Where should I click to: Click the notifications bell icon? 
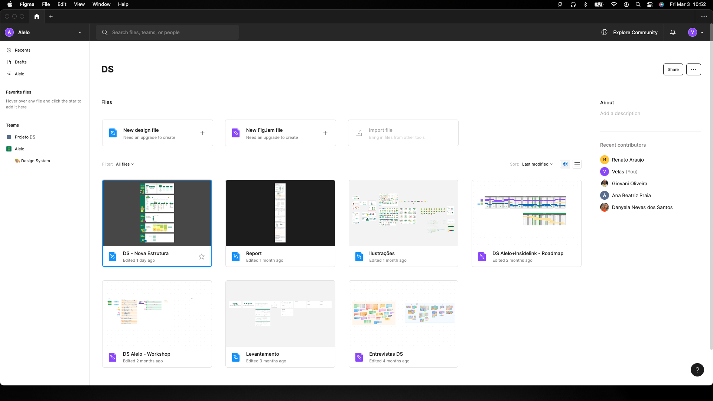click(673, 32)
